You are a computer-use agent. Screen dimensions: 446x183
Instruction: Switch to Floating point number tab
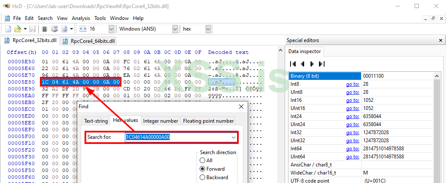(x=208, y=121)
